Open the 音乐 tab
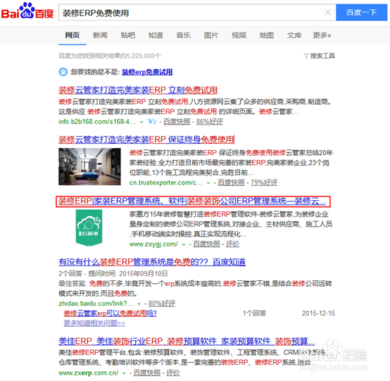 coord(183,35)
